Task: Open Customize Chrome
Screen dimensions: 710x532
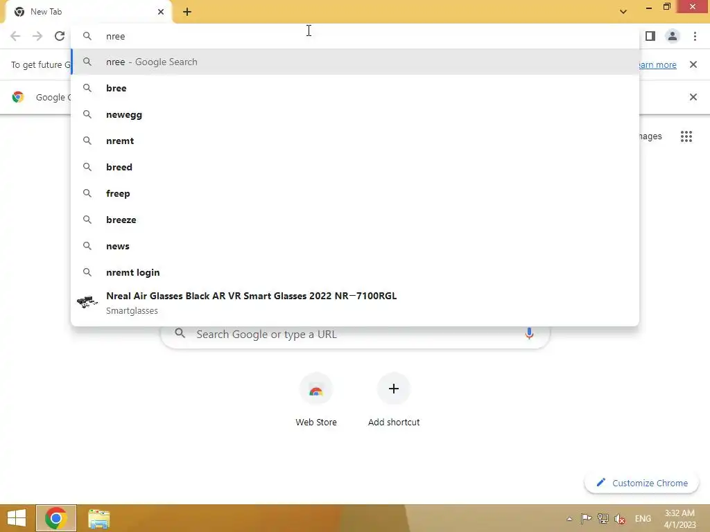Action: coord(641,483)
